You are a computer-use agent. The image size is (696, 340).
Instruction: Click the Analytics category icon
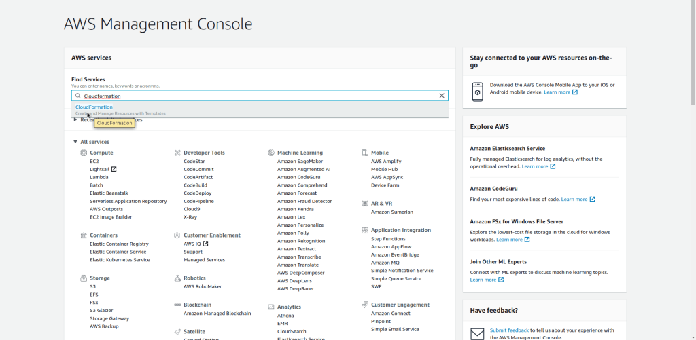[271, 307]
